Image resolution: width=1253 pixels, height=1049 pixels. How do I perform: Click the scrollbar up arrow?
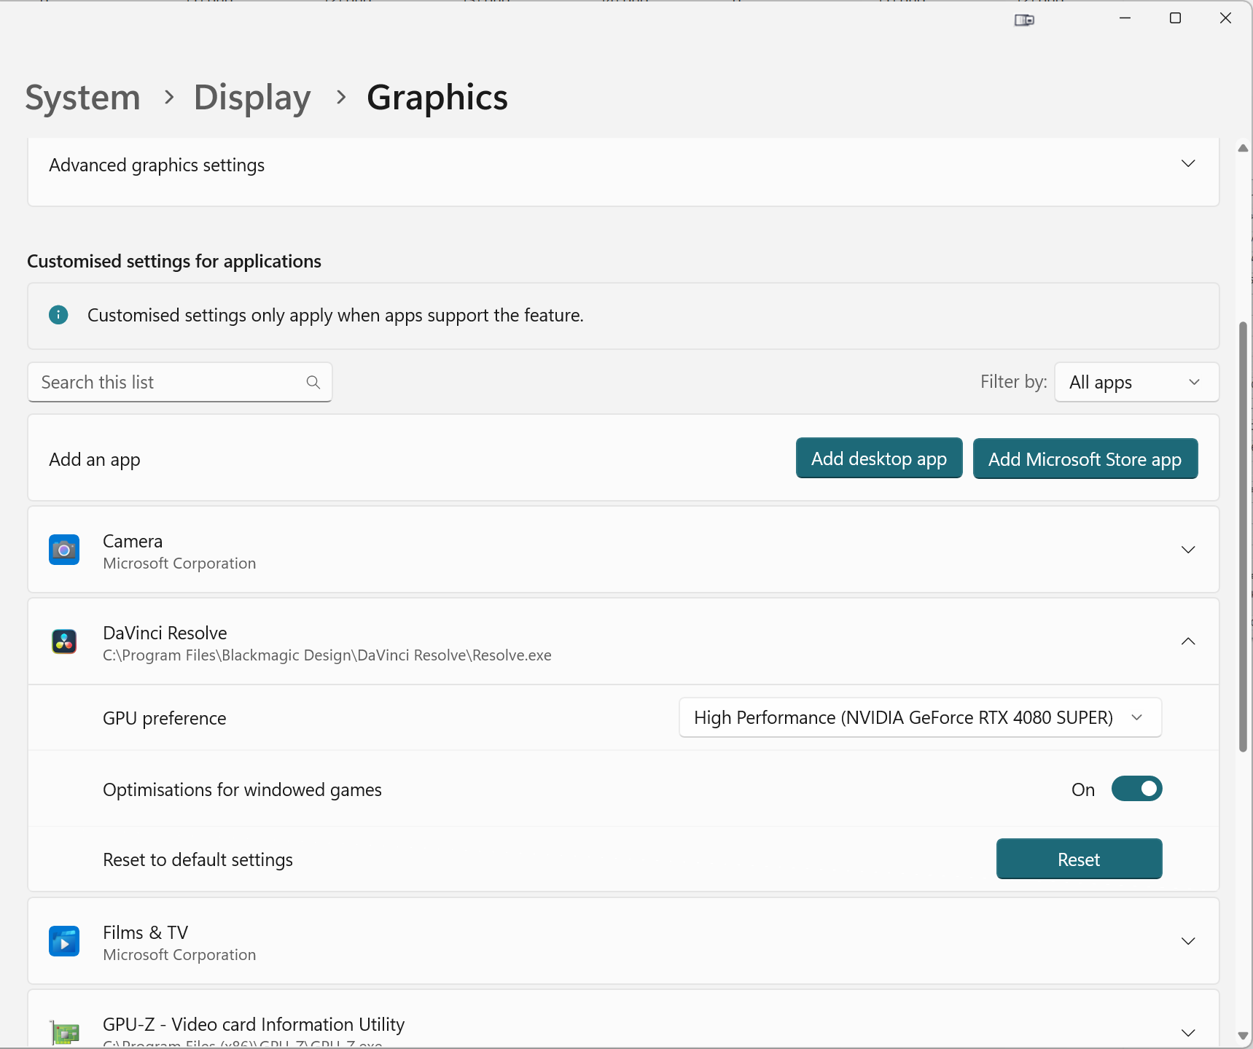(x=1244, y=148)
